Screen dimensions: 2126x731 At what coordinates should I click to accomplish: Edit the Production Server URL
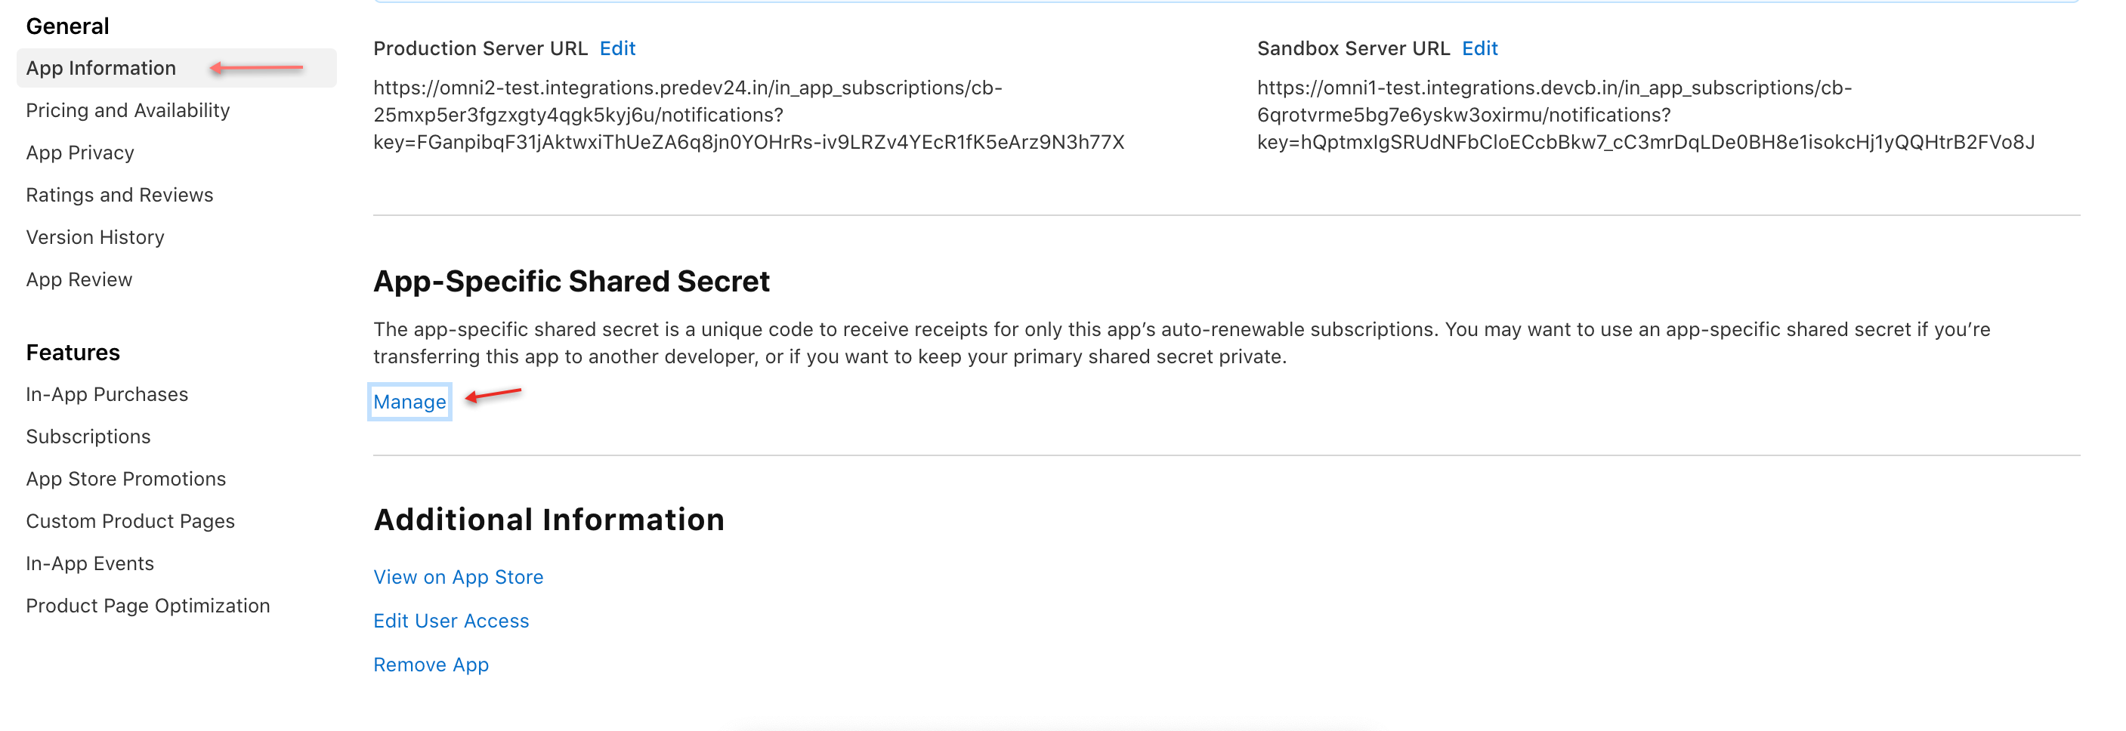[x=617, y=48]
